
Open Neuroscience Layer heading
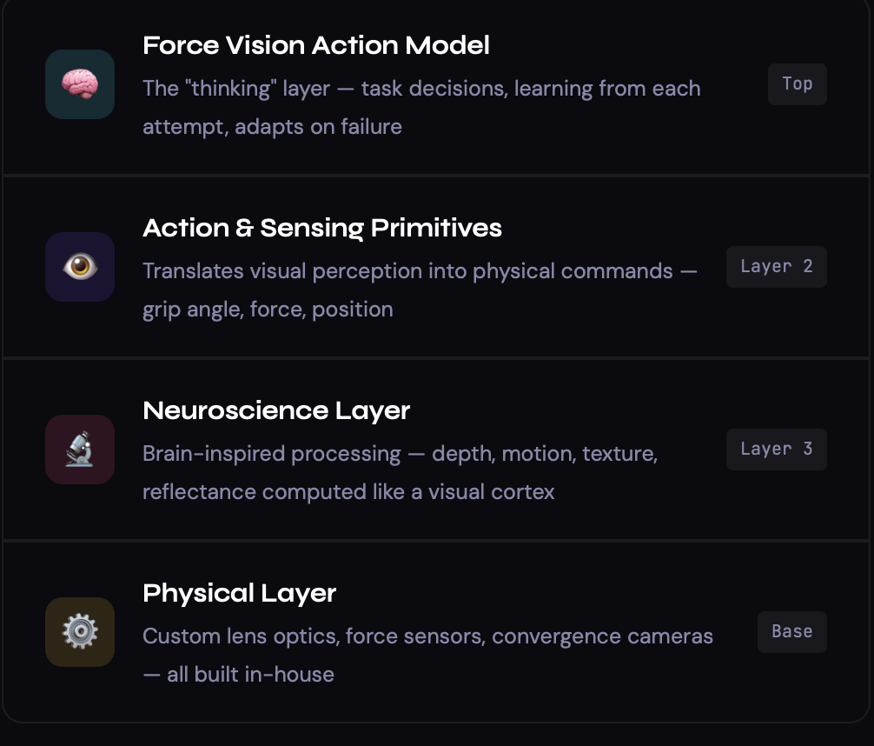click(275, 411)
